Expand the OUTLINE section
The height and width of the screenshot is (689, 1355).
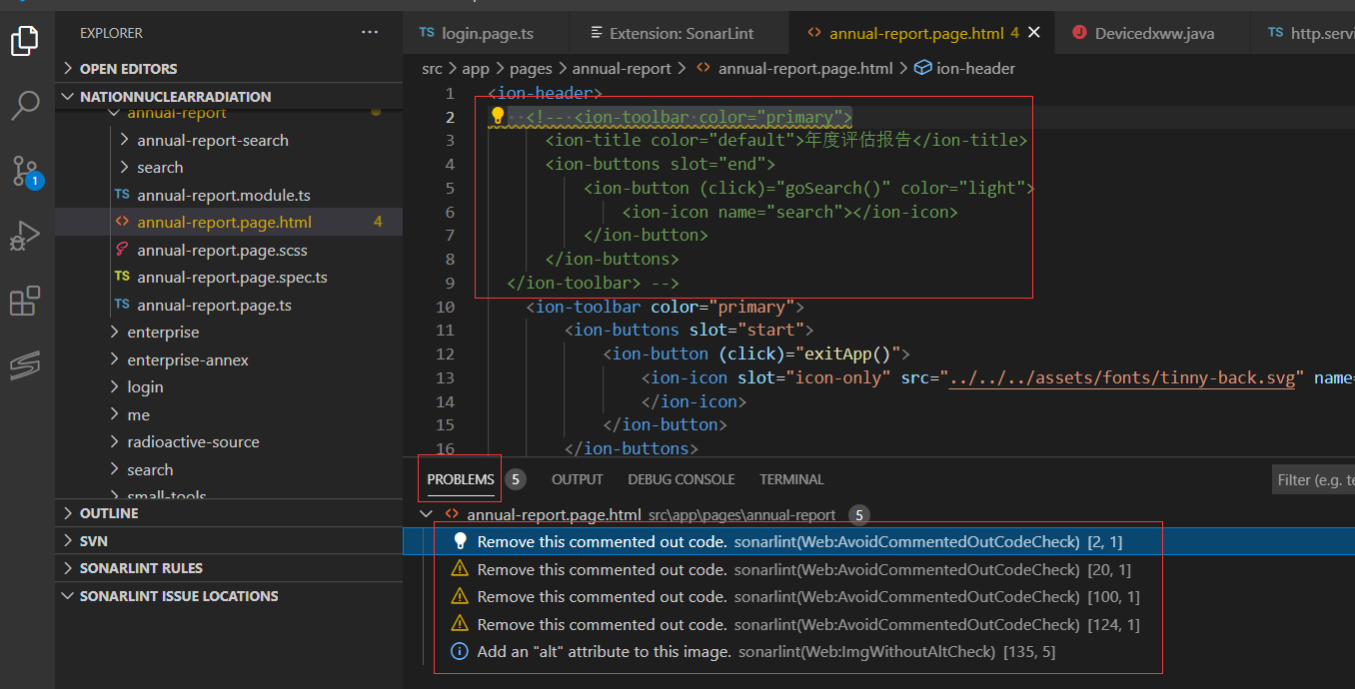point(109,513)
